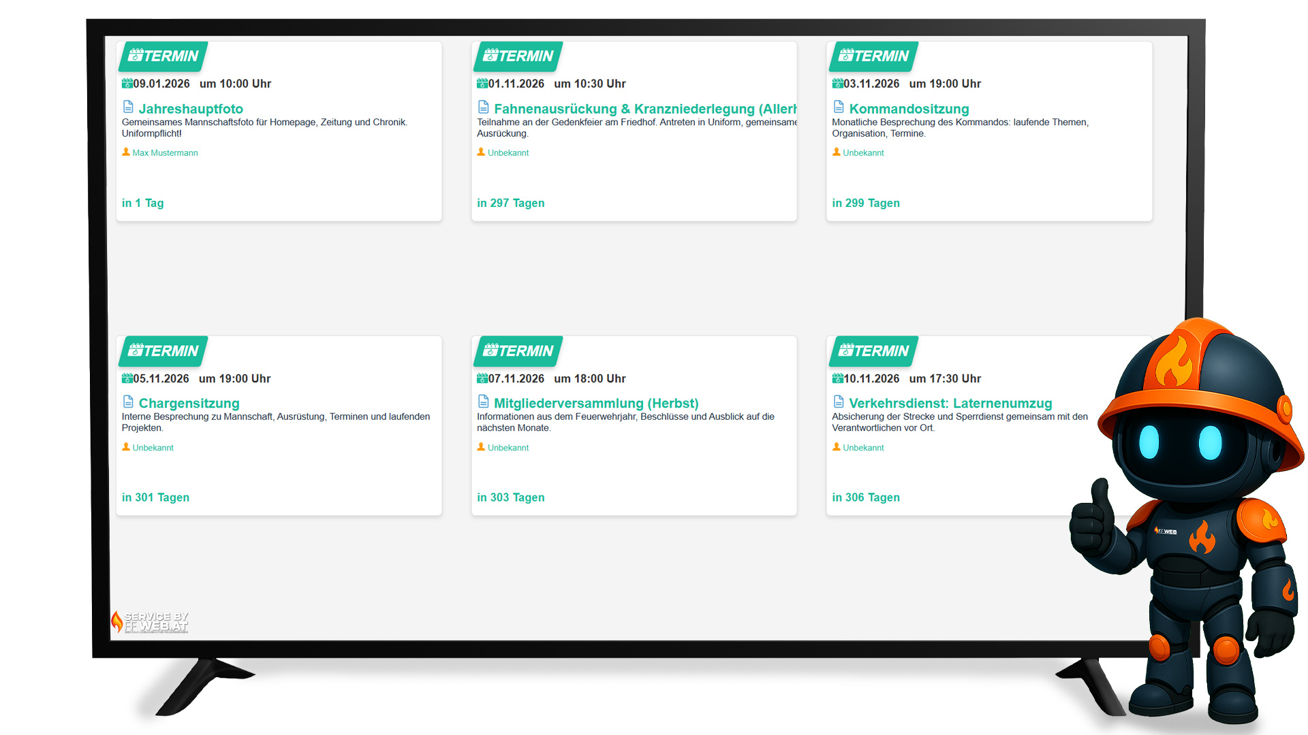The width and height of the screenshot is (1308, 735).
Task: Click document icon beside Kommandositzung title
Action: point(839,107)
